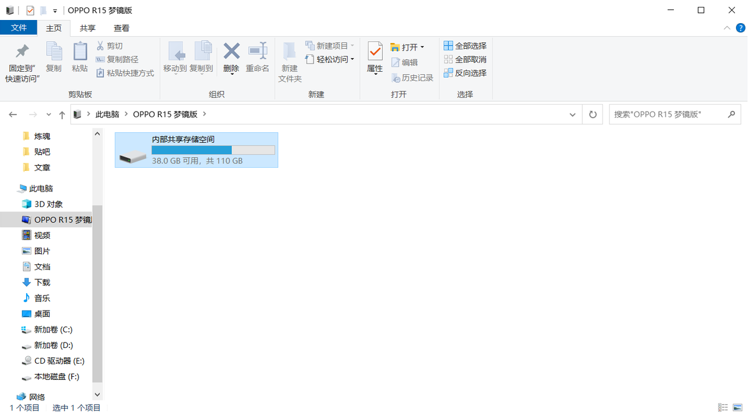Screen dimensions: 748x416
Task: Click the 全部选择 (Select all) icon
Action: (448, 46)
